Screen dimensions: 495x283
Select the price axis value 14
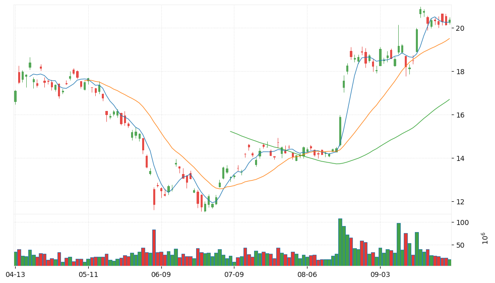point(460,158)
